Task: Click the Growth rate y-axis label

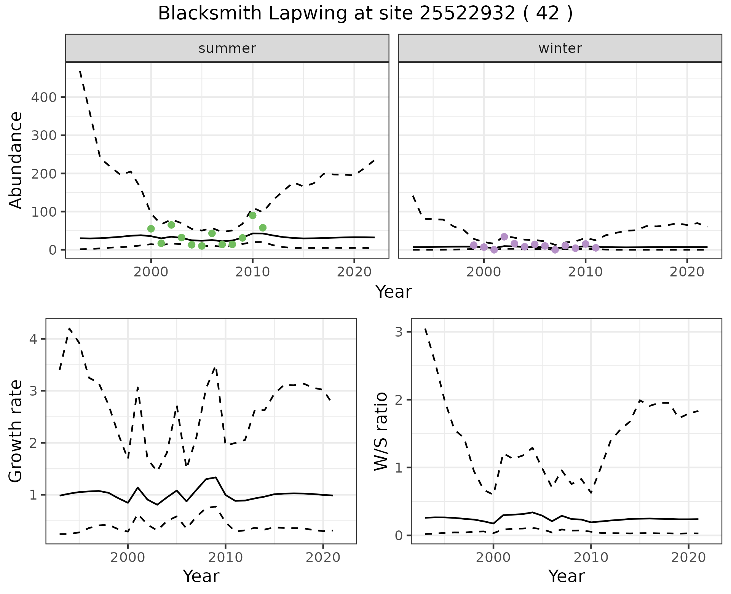Action: [x=16, y=431]
